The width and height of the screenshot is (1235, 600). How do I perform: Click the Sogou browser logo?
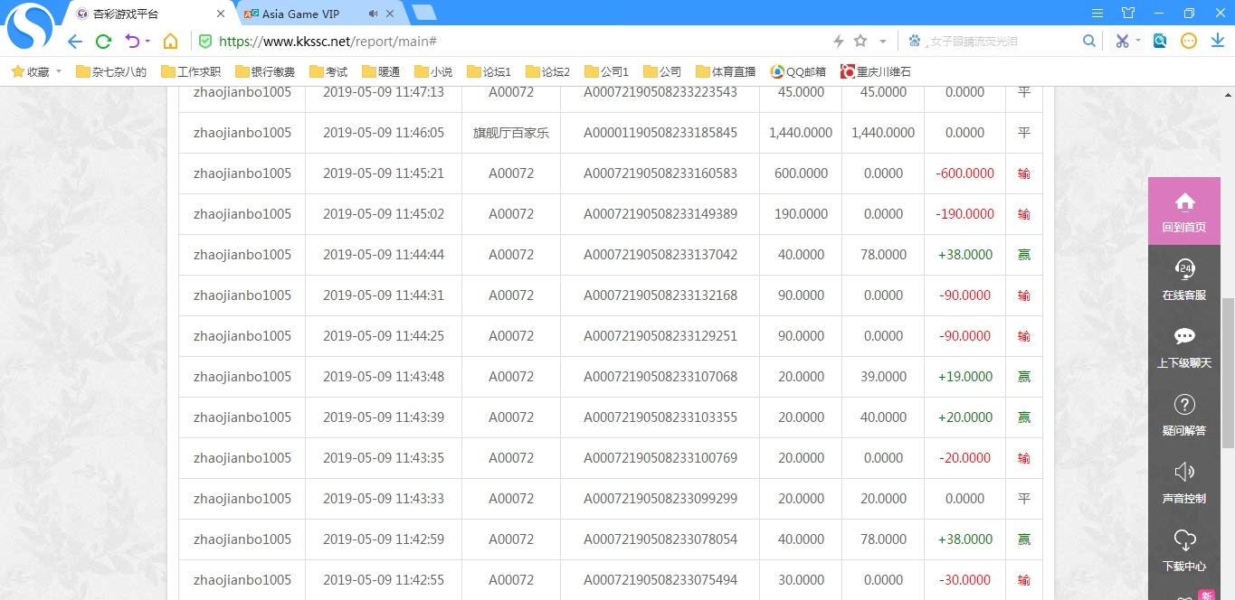pos(30,26)
